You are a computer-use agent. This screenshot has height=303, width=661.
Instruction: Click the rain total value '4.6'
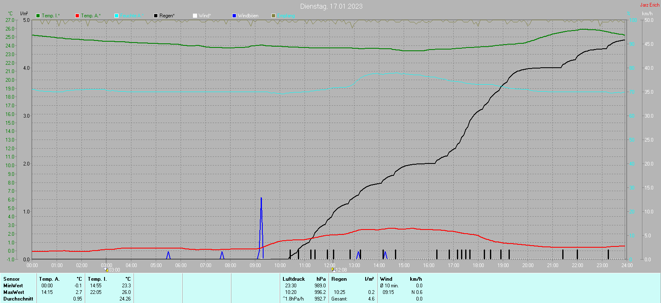click(371, 299)
